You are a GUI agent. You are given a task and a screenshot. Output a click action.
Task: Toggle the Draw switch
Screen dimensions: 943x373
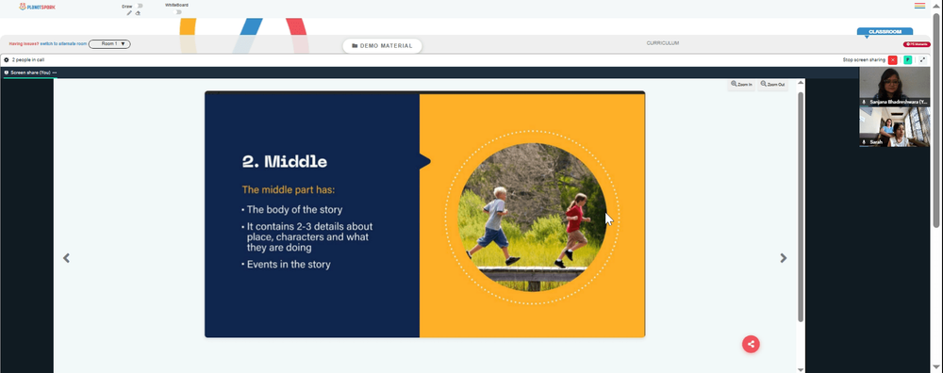(139, 6)
